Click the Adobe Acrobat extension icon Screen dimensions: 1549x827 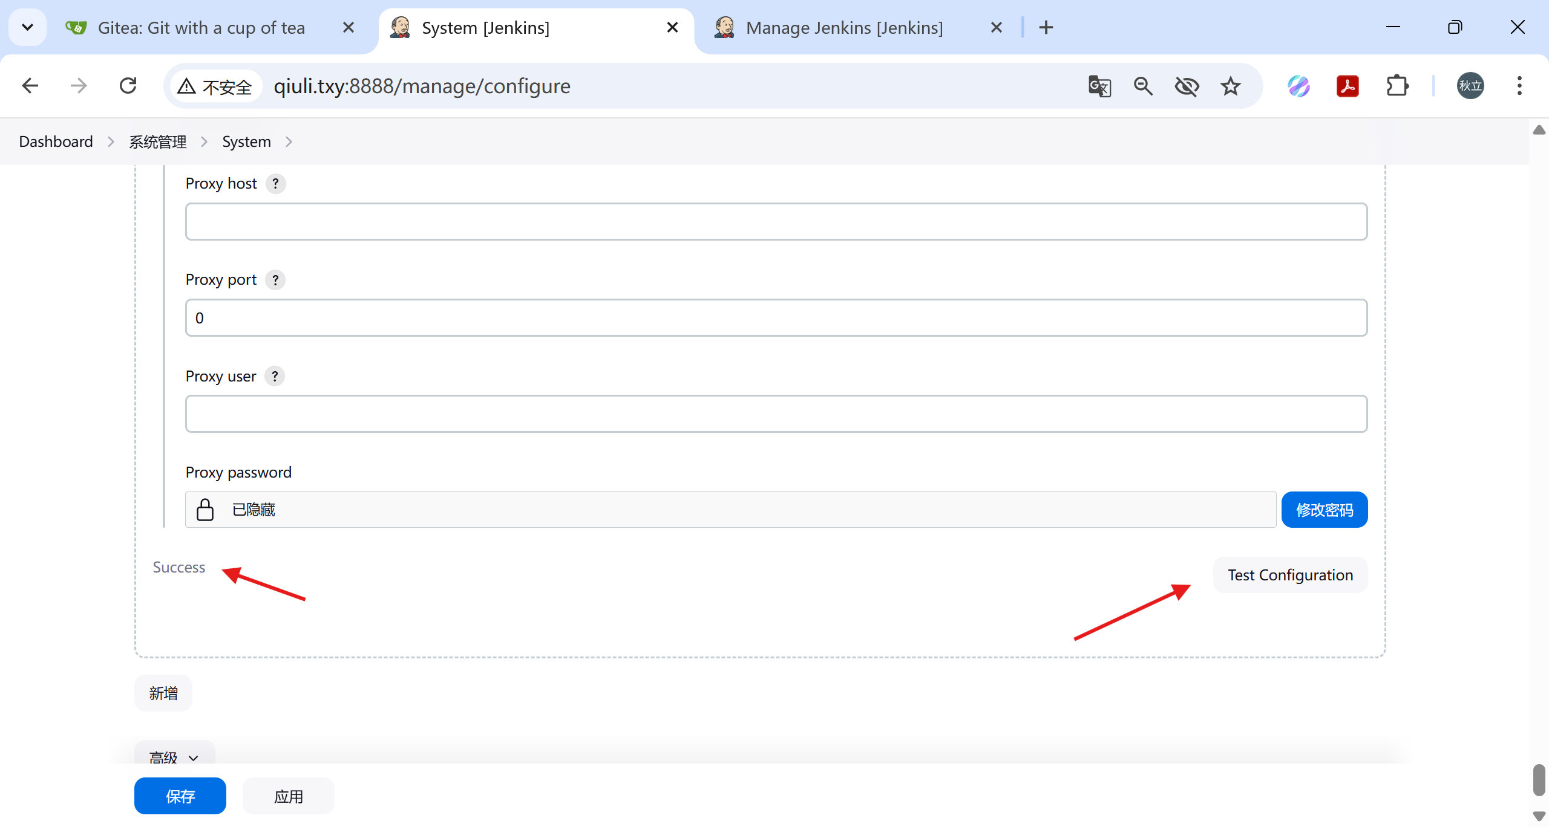click(x=1348, y=86)
